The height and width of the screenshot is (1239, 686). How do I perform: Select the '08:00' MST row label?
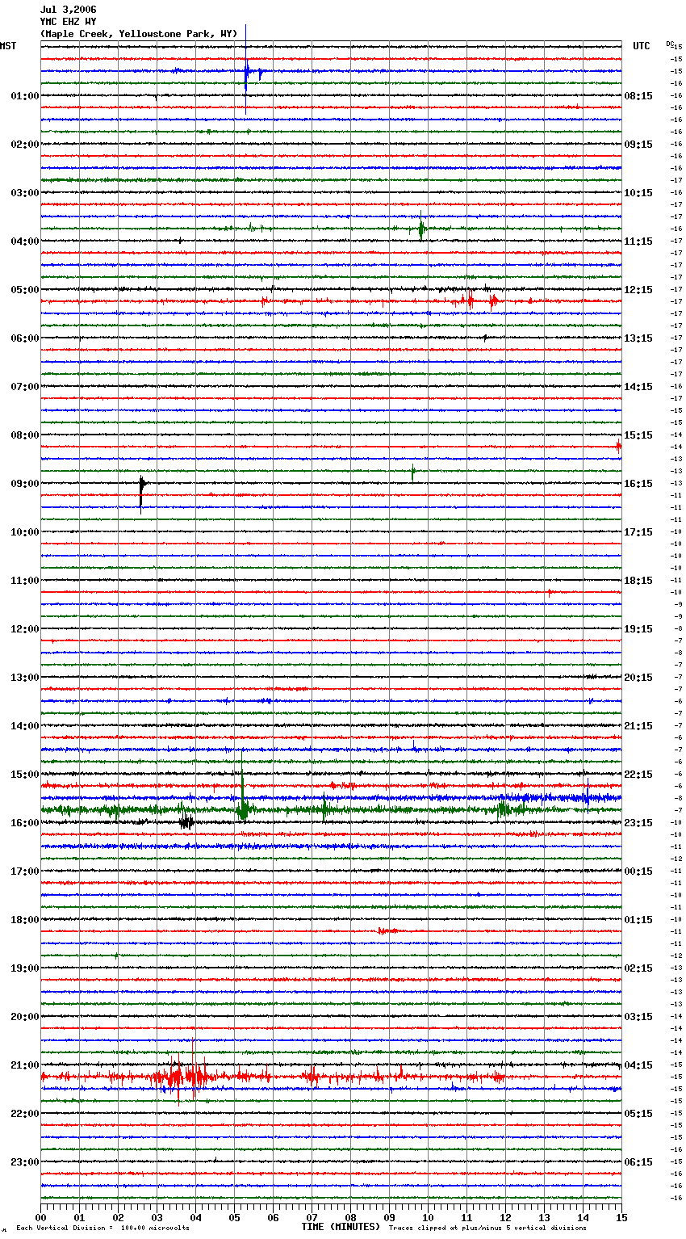pos(25,435)
